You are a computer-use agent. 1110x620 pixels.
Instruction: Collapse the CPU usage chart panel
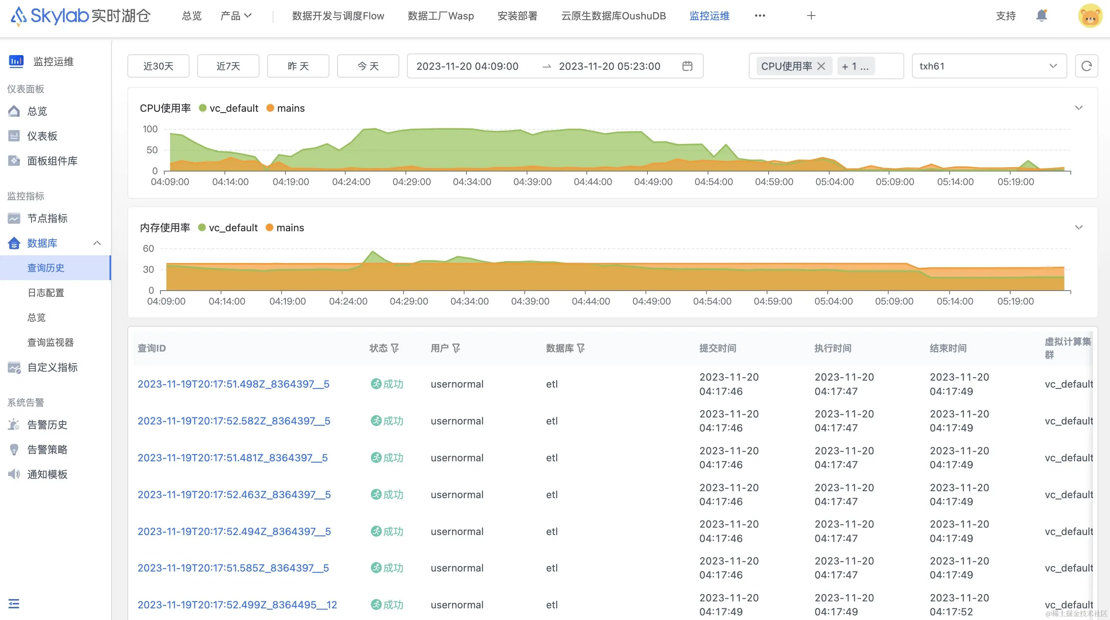pos(1079,107)
